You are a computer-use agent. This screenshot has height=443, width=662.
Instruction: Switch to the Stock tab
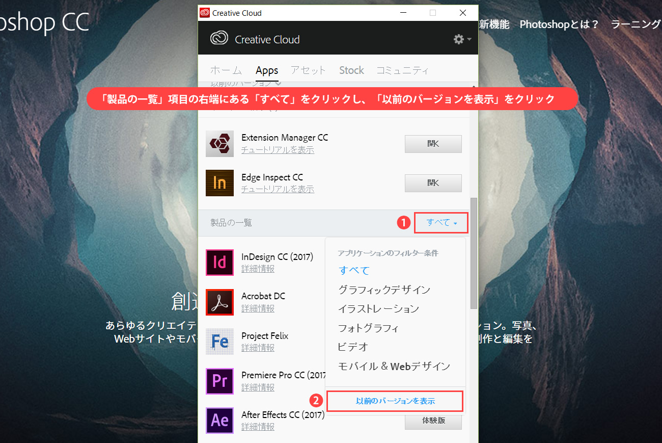tap(351, 70)
